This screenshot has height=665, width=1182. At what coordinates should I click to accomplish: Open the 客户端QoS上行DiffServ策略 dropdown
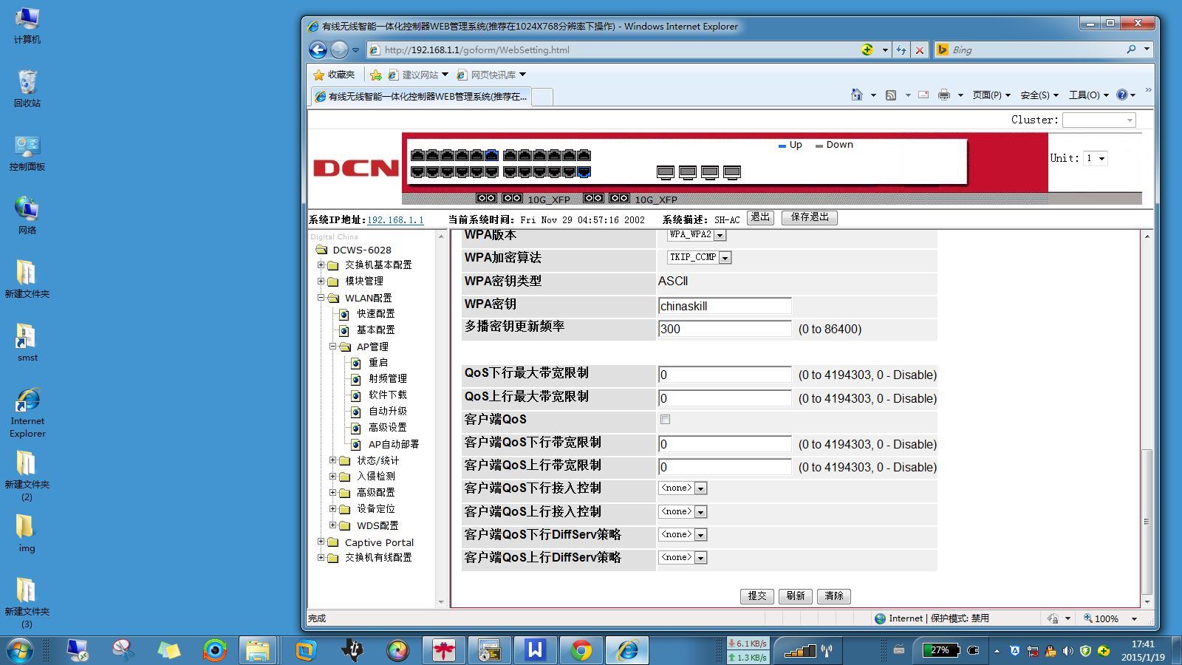point(683,558)
